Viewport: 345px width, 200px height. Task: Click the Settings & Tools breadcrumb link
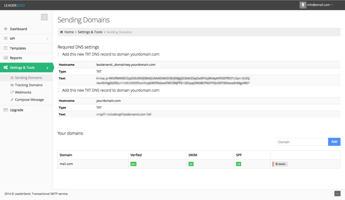[x=90, y=32]
